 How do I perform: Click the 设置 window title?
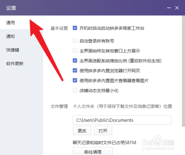tap(11, 8)
